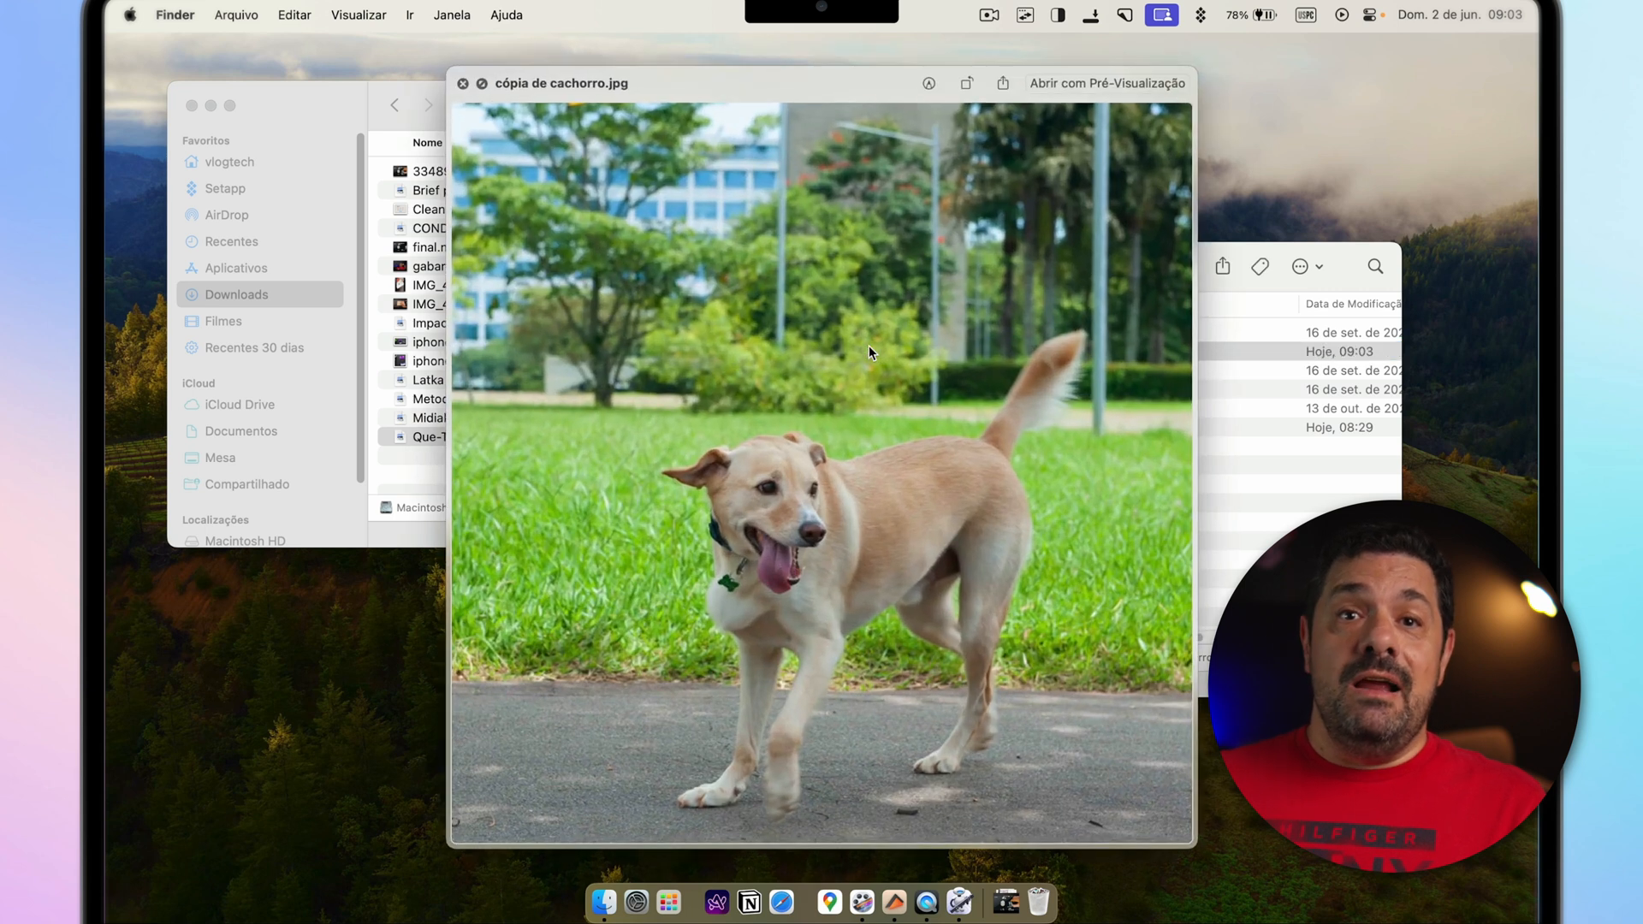
Task: Click battery 78% status in menu bar
Action: (1251, 15)
